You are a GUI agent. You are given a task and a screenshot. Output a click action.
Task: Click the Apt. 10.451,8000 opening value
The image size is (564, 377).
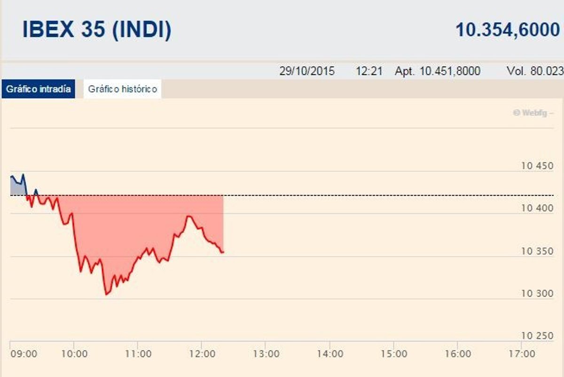click(x=438, y=71)
